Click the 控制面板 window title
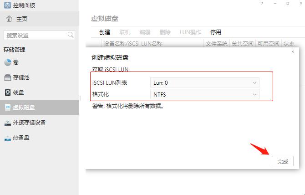 point(24,5)
